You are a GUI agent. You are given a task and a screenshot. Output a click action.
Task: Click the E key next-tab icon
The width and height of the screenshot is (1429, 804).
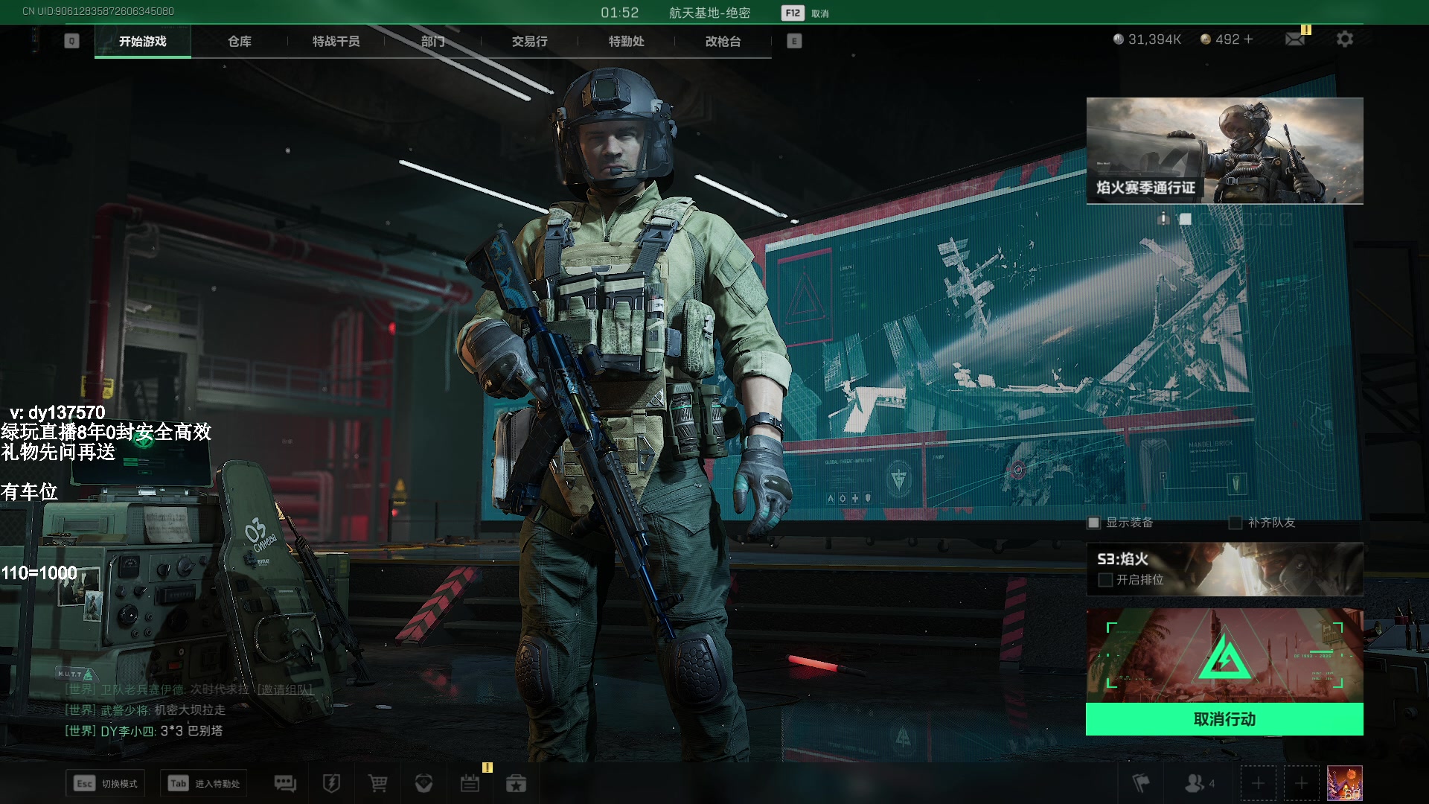click(794, 41)
